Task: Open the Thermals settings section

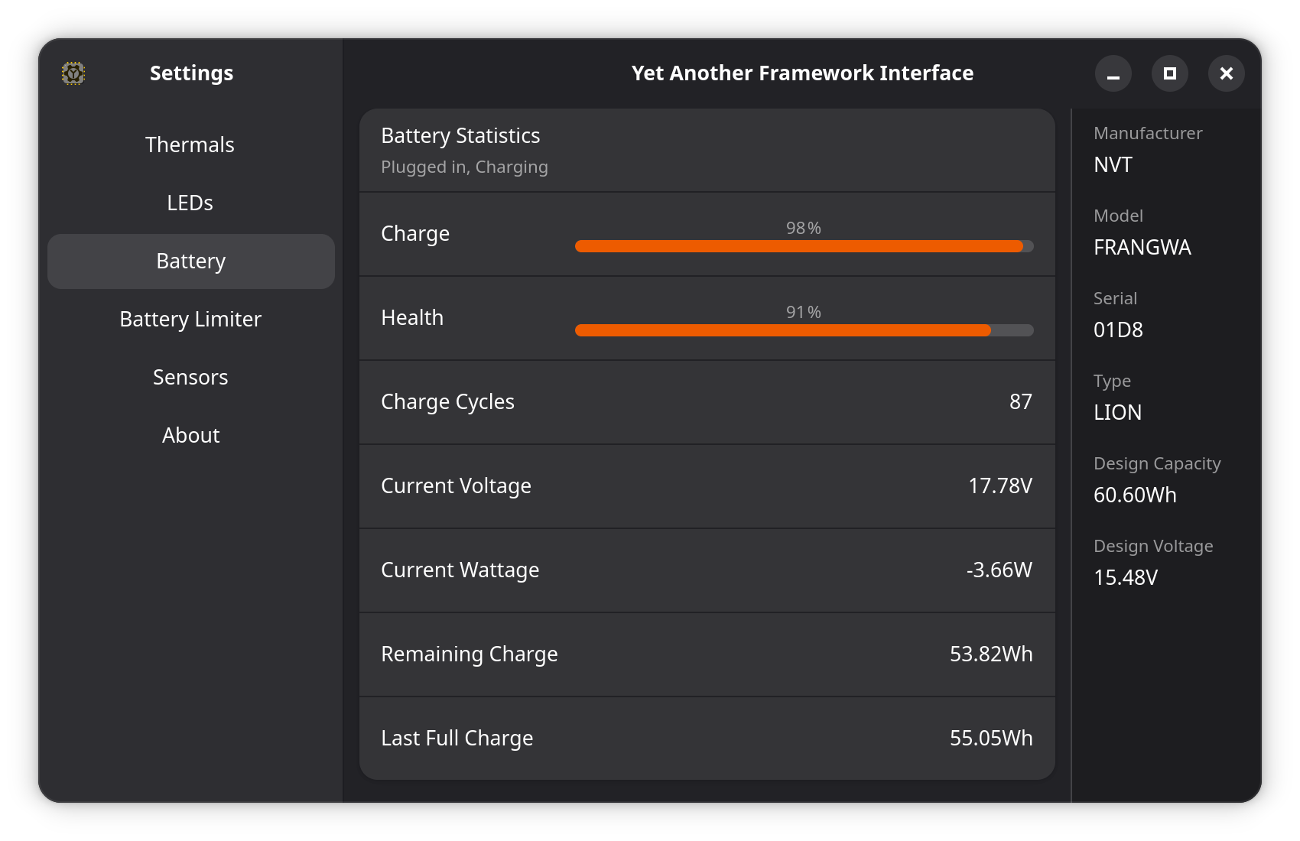Action: click(190, 144)
